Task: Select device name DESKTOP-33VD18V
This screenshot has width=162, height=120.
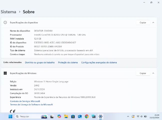Action: click(x=43, y=31)
